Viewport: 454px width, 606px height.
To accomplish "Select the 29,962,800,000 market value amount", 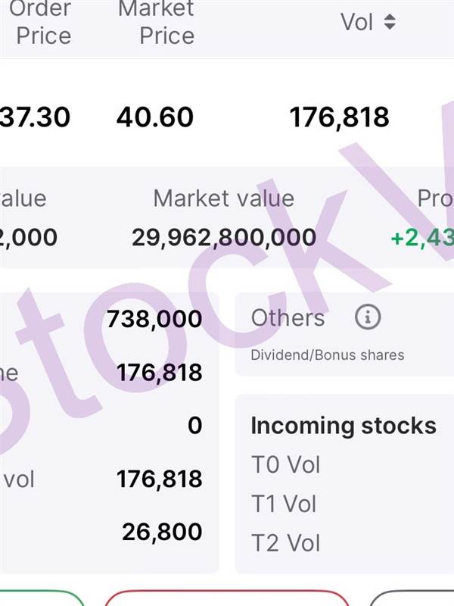I will point(224,237).
